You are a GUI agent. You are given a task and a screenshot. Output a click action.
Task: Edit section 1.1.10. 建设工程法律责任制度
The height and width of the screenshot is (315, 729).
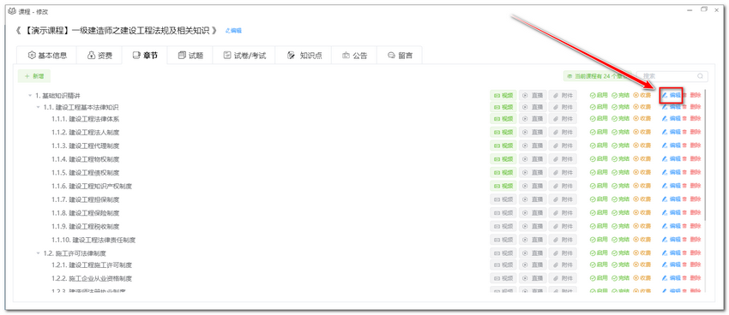(672, 240)
